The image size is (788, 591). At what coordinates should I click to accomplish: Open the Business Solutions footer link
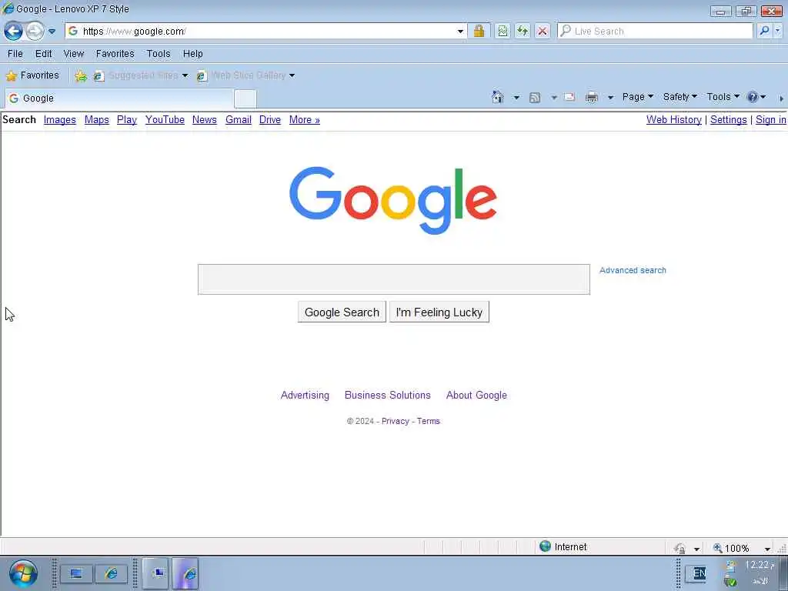388,396
